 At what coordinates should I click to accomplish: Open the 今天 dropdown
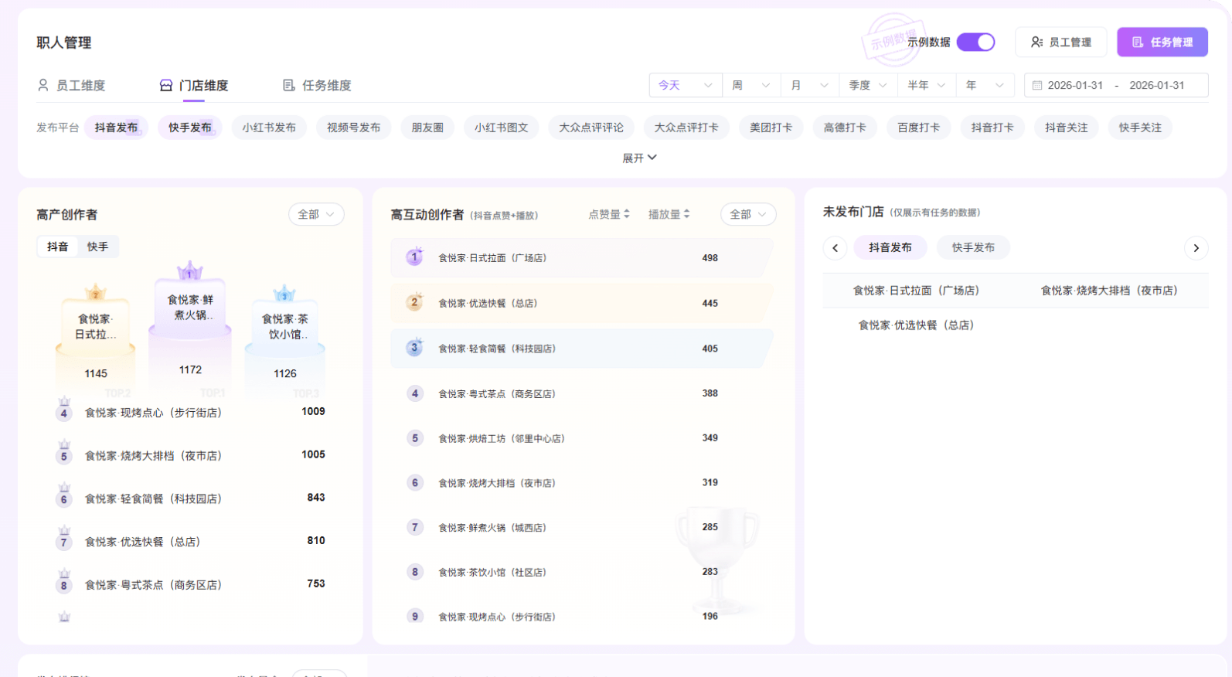coord(685,86)
